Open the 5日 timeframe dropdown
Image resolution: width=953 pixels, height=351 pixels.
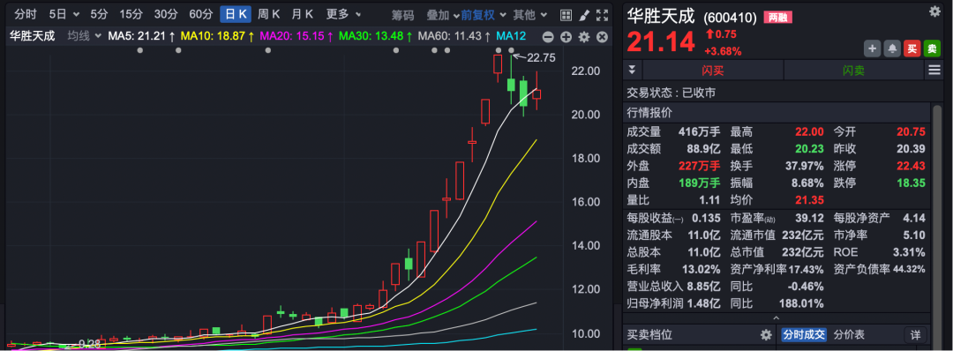pos(64,15)
